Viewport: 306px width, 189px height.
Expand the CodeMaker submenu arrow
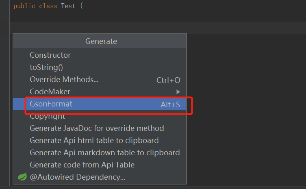[x=178, y=92]
